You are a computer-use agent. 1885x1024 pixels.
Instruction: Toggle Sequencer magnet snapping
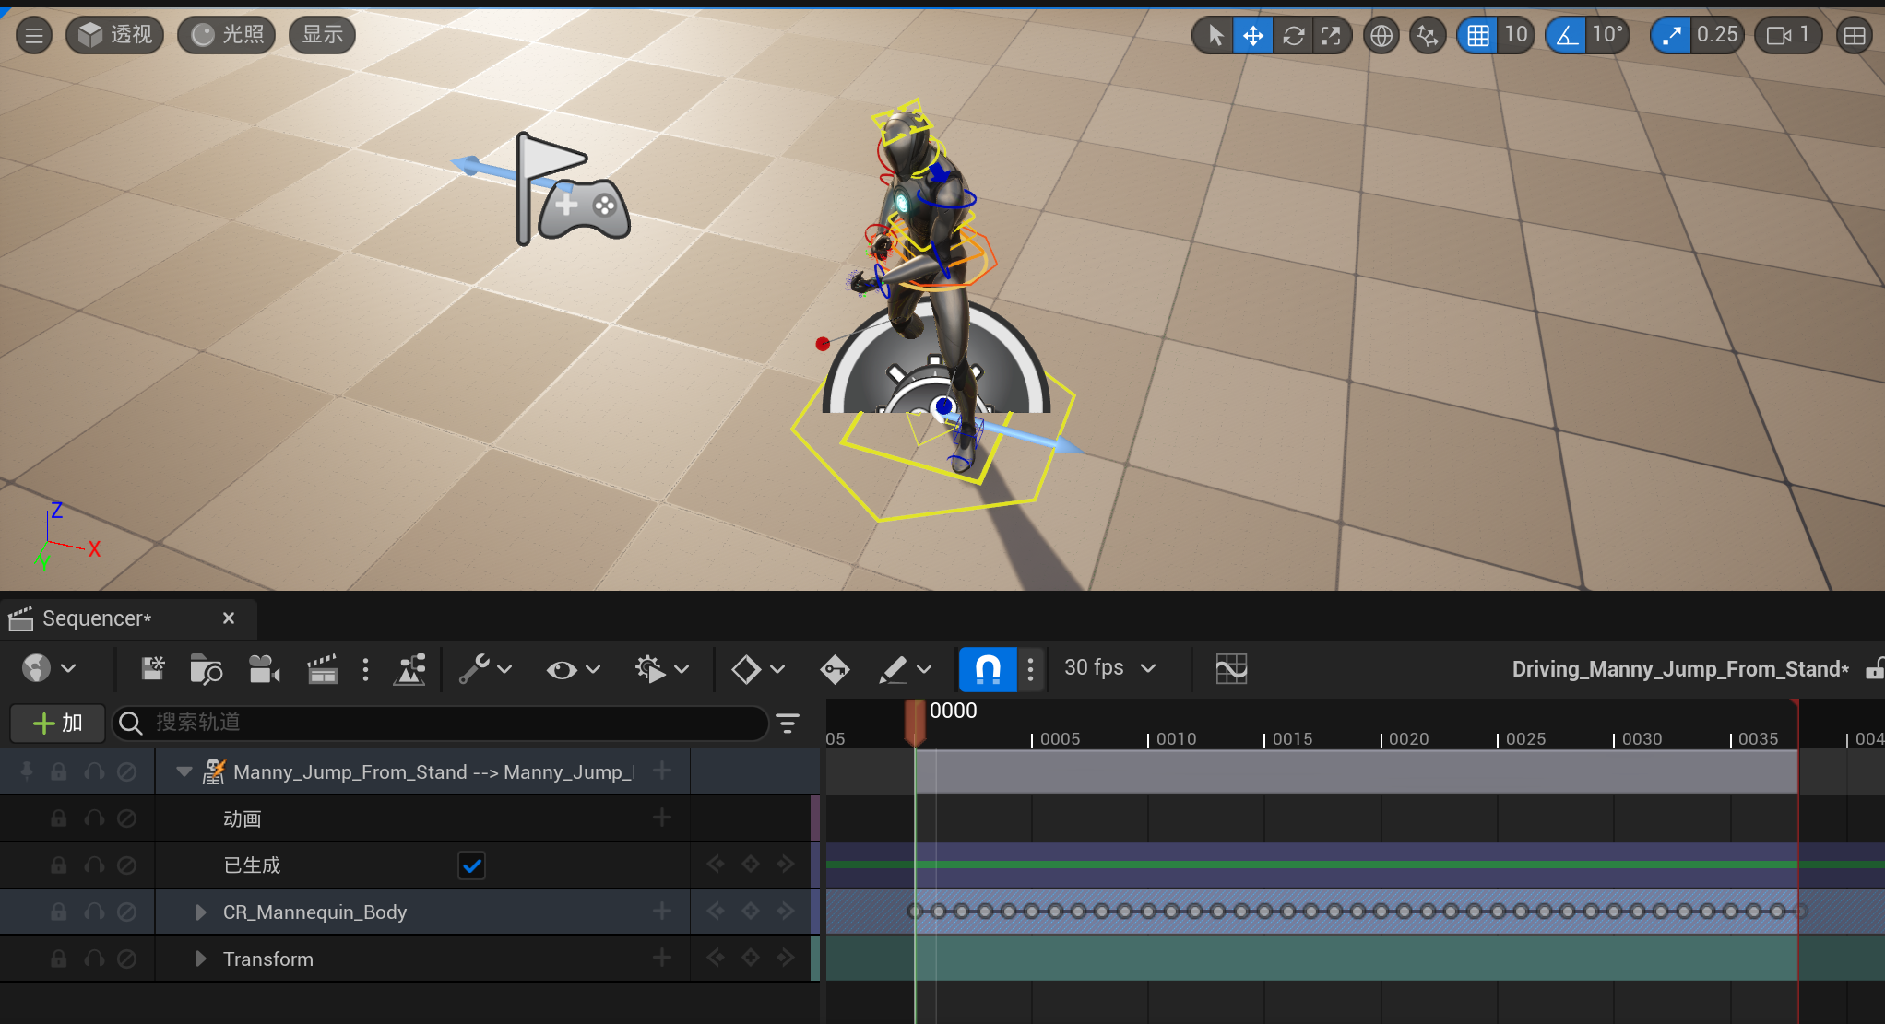[x=988, y=669]
